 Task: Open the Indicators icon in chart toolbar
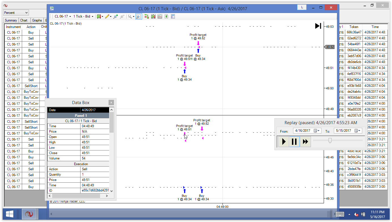coord(160,16)
